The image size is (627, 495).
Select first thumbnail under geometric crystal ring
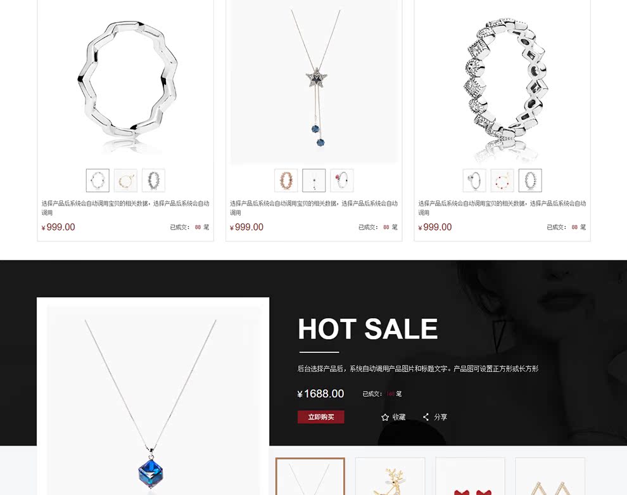[x=474, y=181]
